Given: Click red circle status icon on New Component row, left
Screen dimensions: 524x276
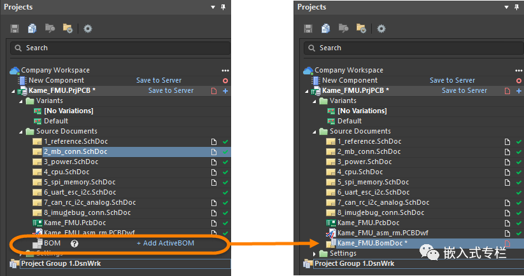Looking at the screenshot, I should pos(225,81).
